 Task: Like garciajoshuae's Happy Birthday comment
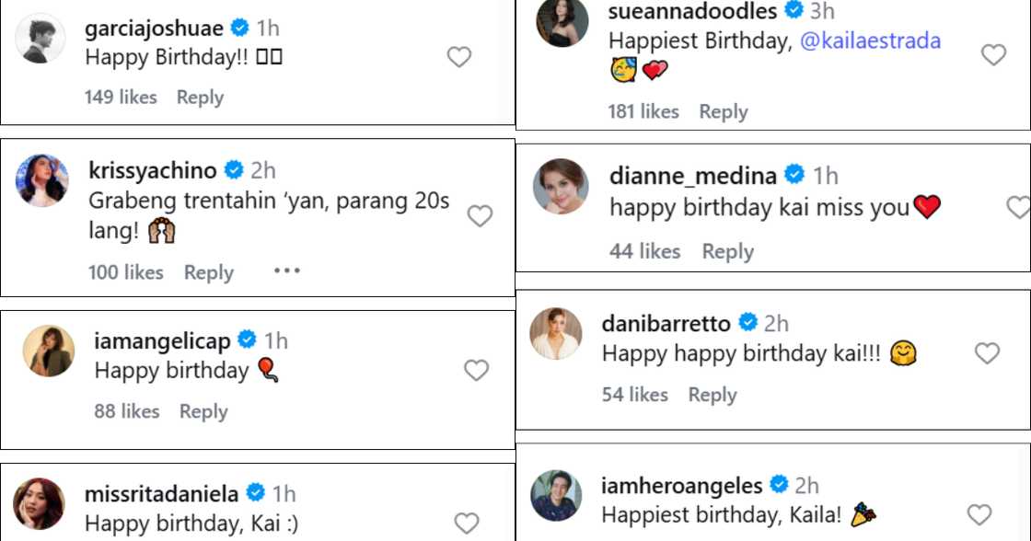458,57
